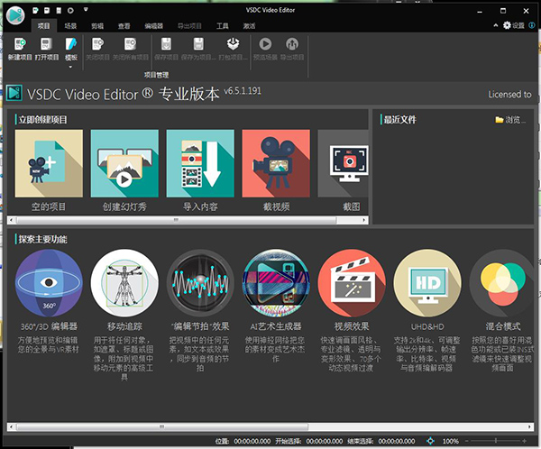Open the 360°/3D 编辑器 feature icon
The width and height of the screenshot is (541, 449).
(x=49, y=283)
